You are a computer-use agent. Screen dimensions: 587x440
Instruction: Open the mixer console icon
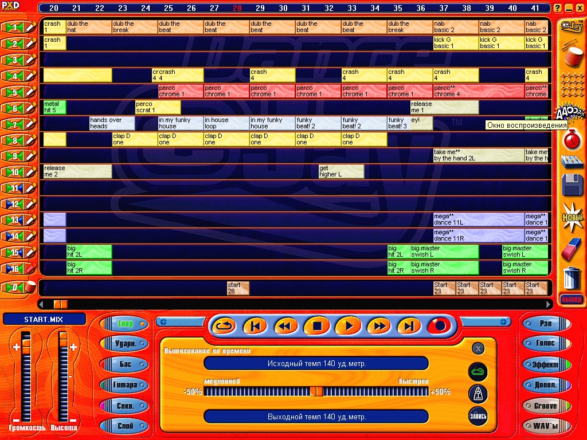[572, 163]
